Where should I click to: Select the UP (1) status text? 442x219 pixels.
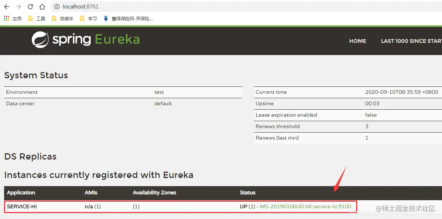tap(247, 207)
